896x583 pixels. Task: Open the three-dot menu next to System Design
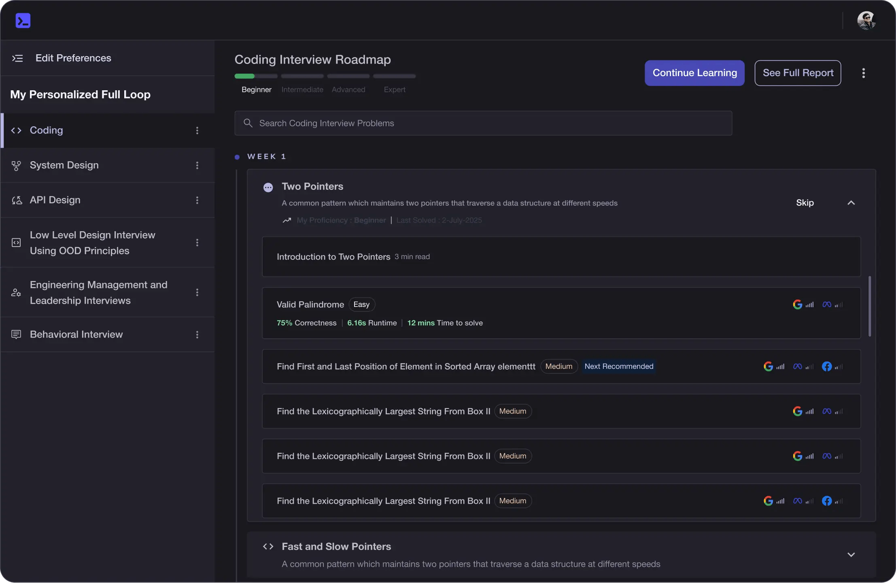pyautogui.click(x=197, y=165)
